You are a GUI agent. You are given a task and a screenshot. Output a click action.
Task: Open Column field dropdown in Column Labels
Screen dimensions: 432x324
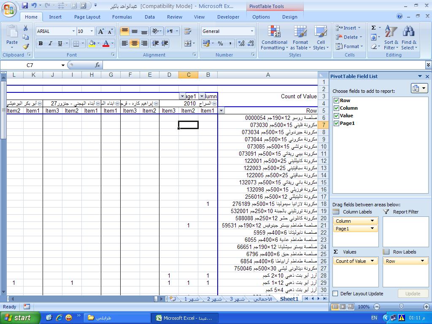[x=372, y=221]
